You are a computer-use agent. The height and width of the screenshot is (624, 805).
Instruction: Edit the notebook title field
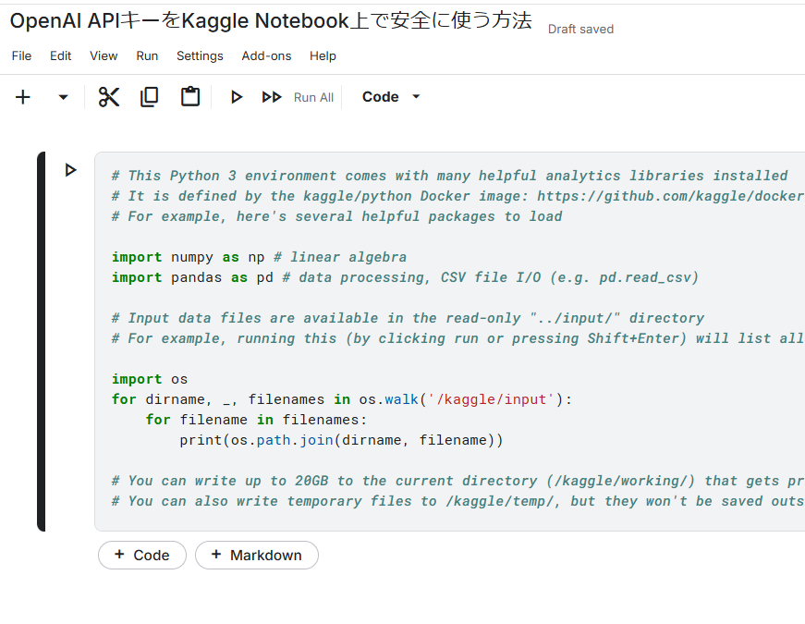tap(271, 21)
